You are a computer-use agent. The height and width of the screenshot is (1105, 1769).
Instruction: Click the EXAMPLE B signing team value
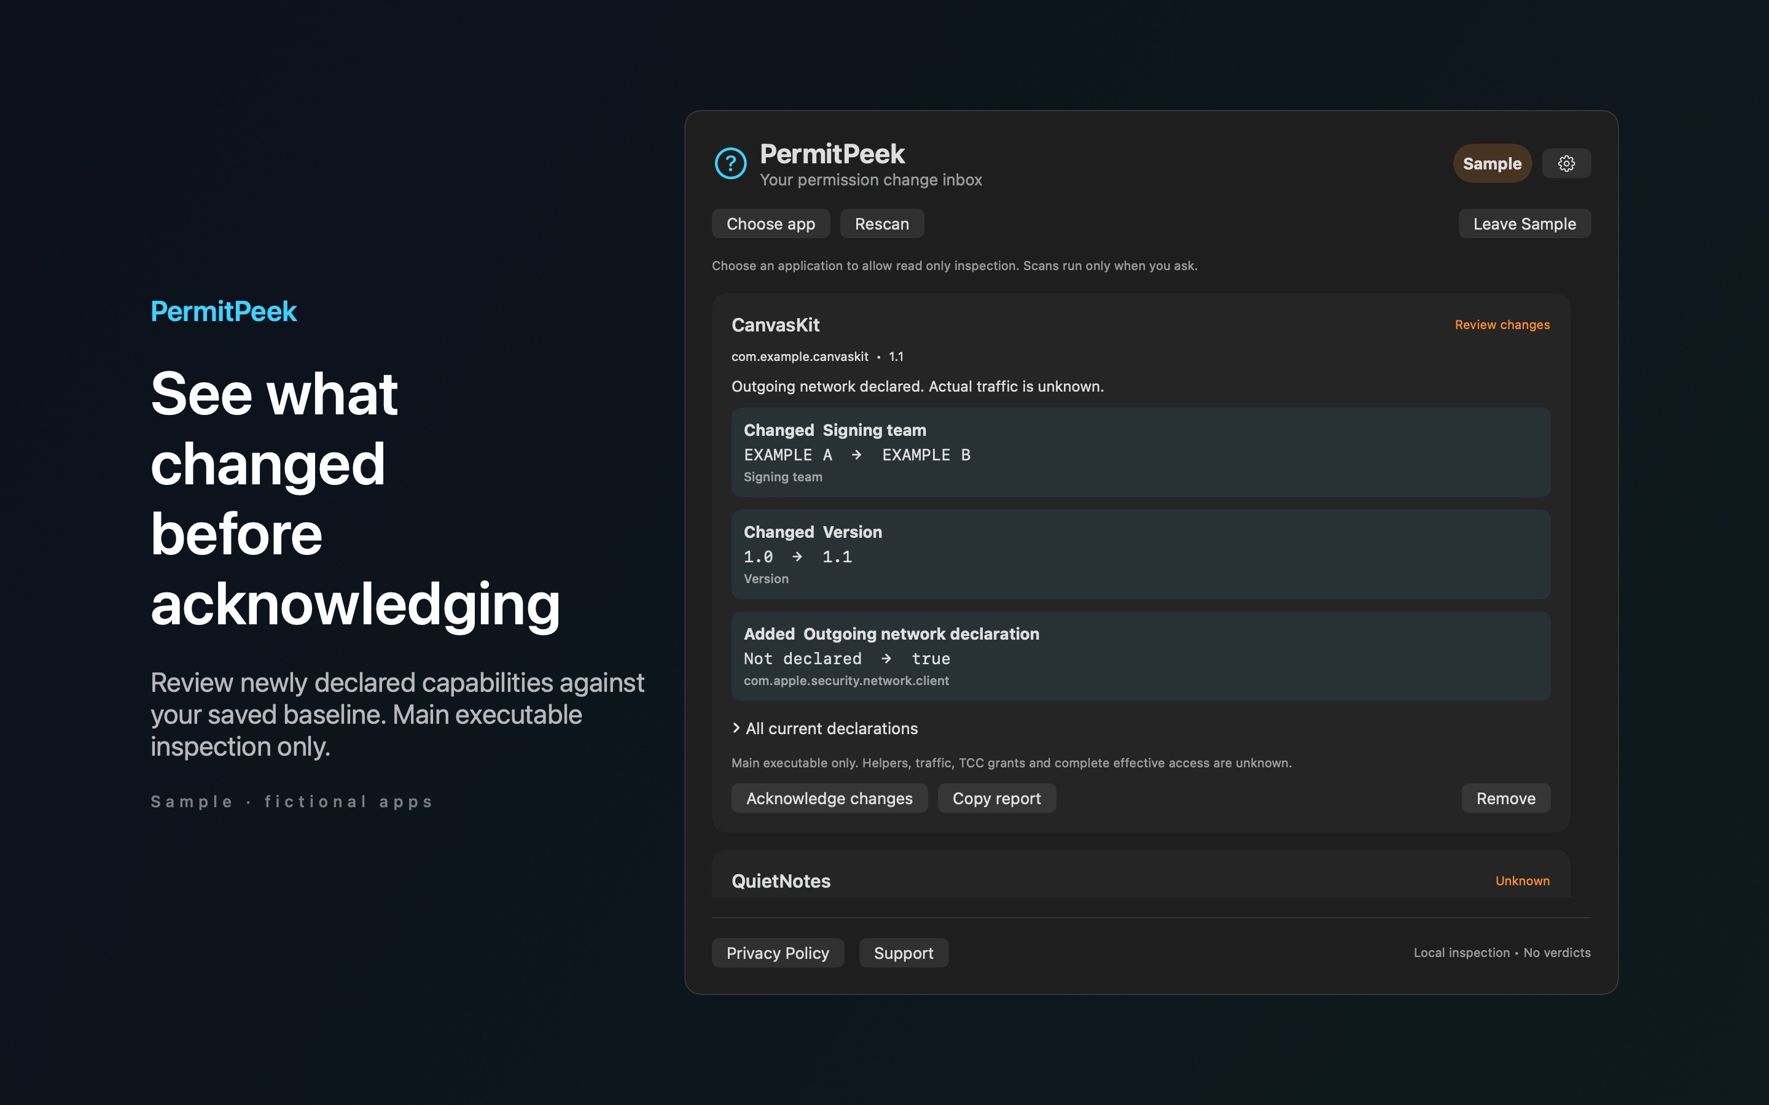tap(926, 454)
